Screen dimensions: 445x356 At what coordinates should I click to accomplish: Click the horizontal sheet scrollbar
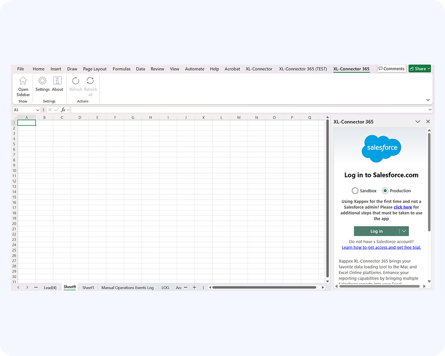pyautogui.click(x=264, y=288)
